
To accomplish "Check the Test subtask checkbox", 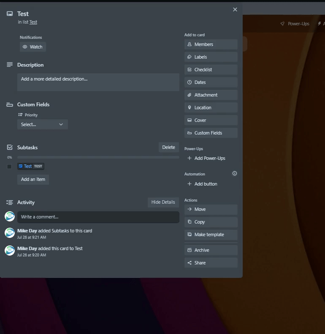I will (9, 166).
